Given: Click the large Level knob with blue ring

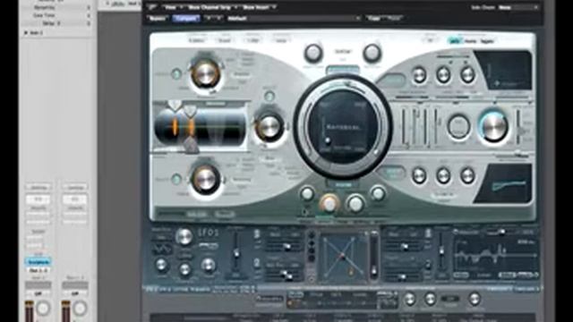Looking at the screenshot, I should [494, 126].
